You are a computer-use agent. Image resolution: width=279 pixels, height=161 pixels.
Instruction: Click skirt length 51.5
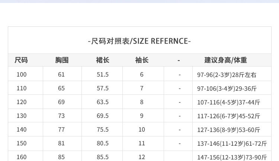[103, 74]
